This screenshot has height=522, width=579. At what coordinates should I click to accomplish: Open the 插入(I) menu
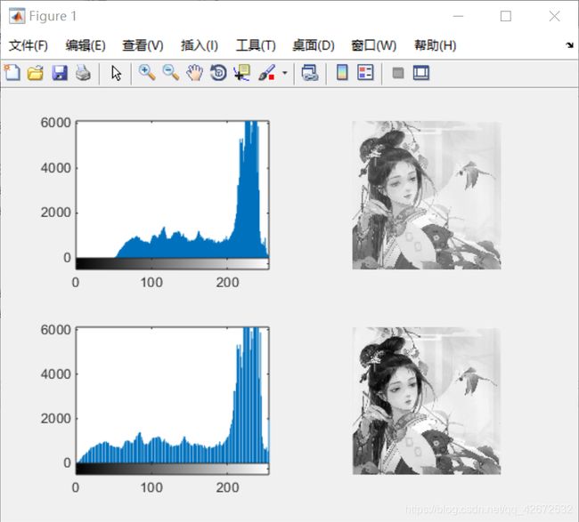point(200,45)
